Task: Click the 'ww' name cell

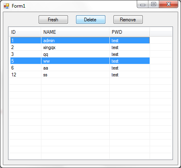Action: (75, 61)
